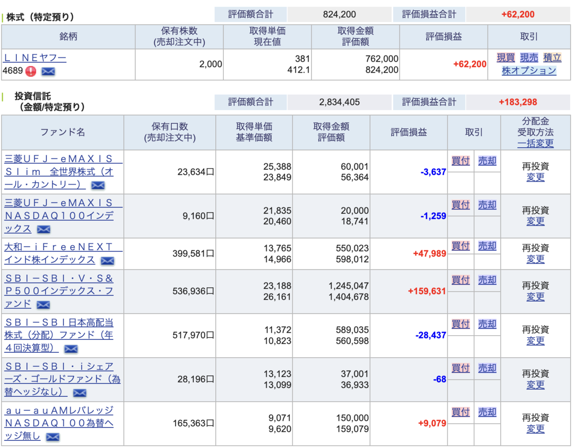Open SBI・iシェアーズ・ゴールドファンド link

click(62, 379)
